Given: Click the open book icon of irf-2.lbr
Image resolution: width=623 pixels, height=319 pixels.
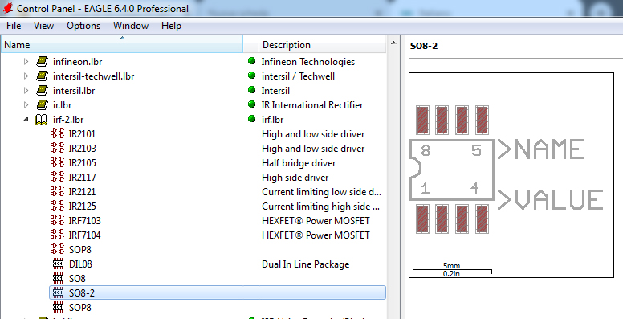Looking at the screenshot, I should tap(42, 120).
